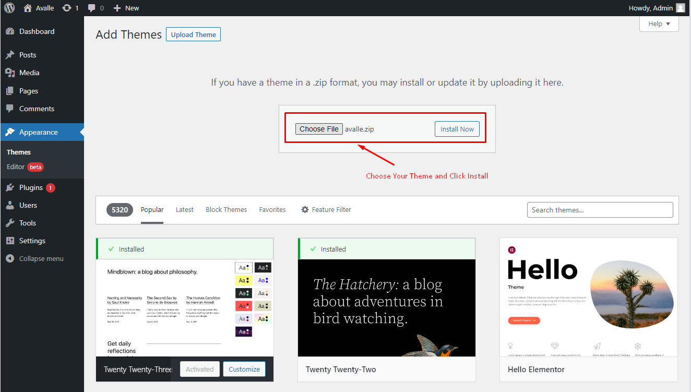Open the Settings menu
The image size is (691, 392).
point(42,241)
